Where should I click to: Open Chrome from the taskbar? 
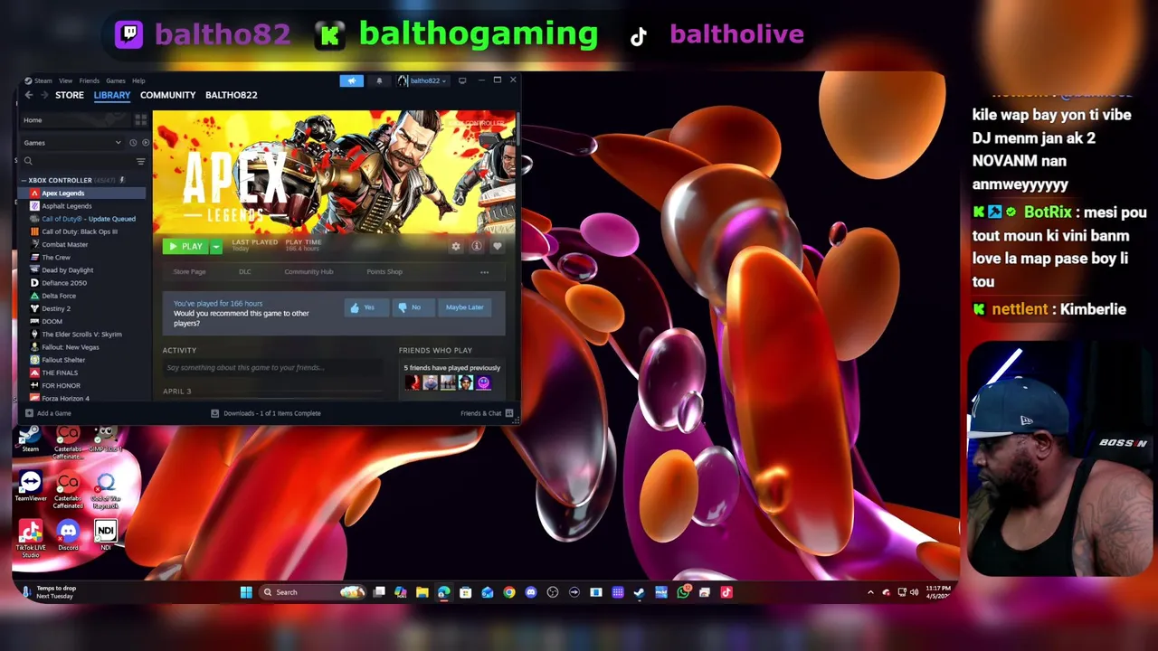pos(509,592)
